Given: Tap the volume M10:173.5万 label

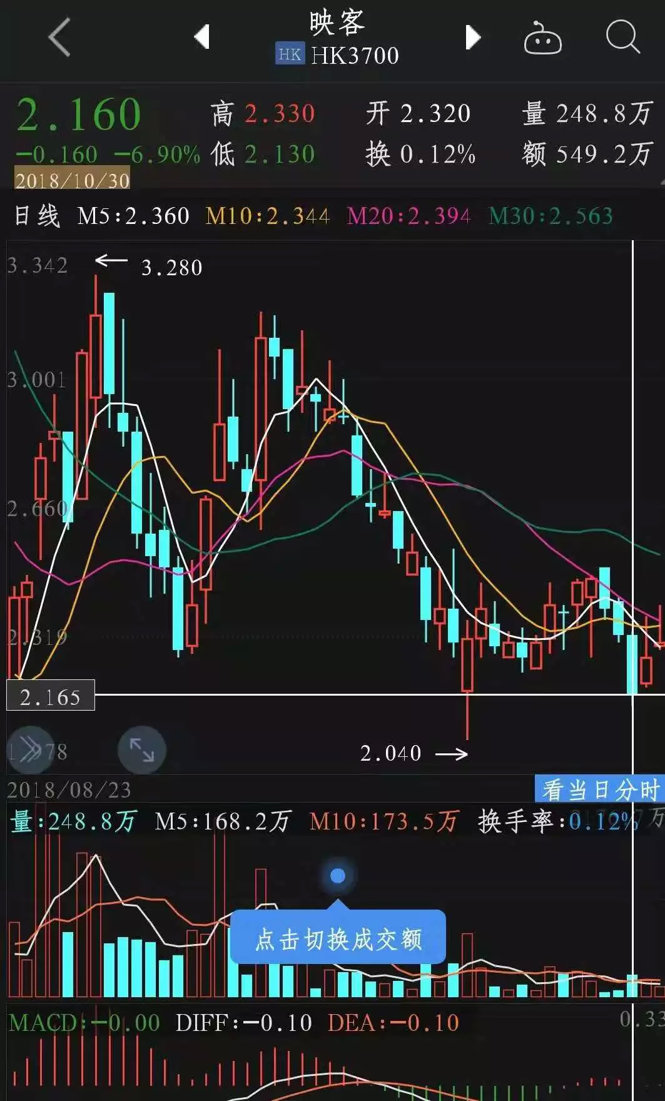Looking at the screenshot, I should click(x=384, y=821).
